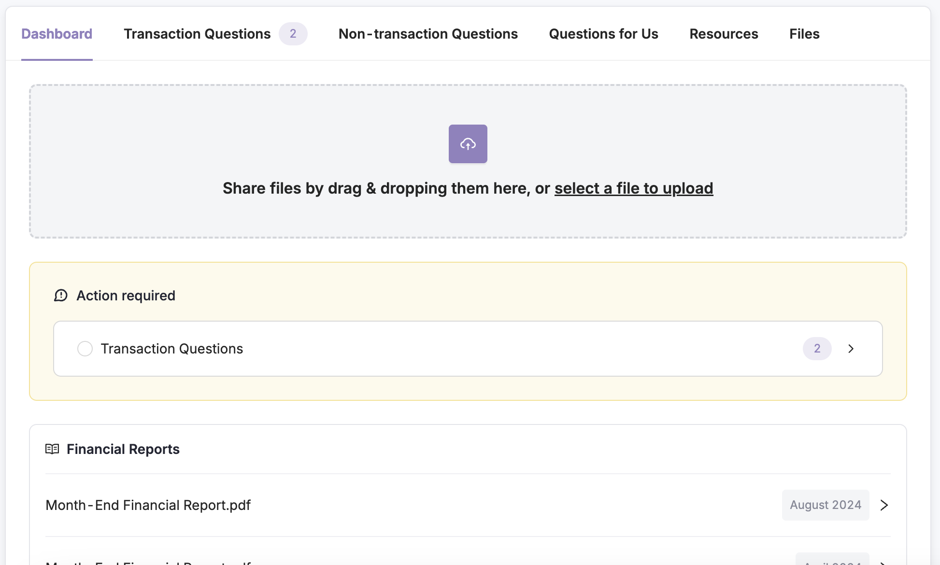
Task: Select the Dashboard tab
Action: (57, 34)
